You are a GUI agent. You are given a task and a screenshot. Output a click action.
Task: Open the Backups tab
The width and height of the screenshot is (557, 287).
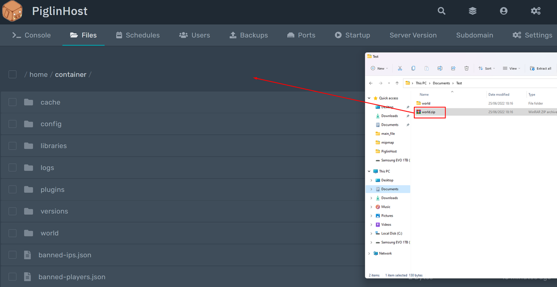click(x=248, y=35)
